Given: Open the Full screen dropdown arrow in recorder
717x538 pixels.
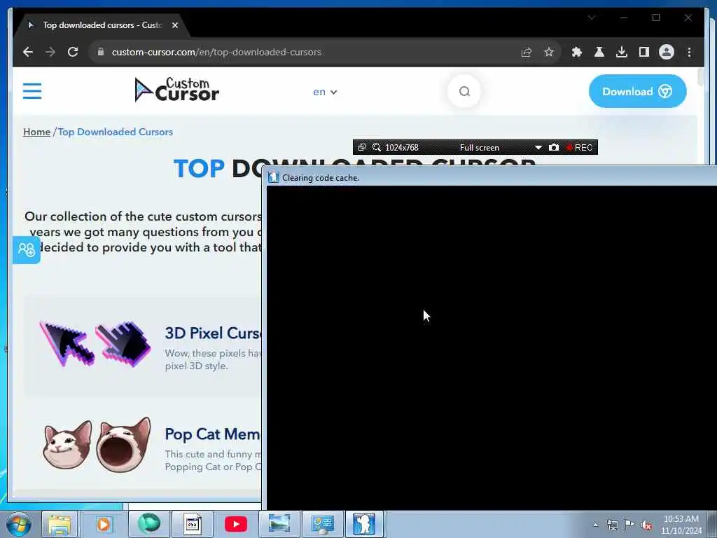Looking at the screenshot, I should coord(538,147).
